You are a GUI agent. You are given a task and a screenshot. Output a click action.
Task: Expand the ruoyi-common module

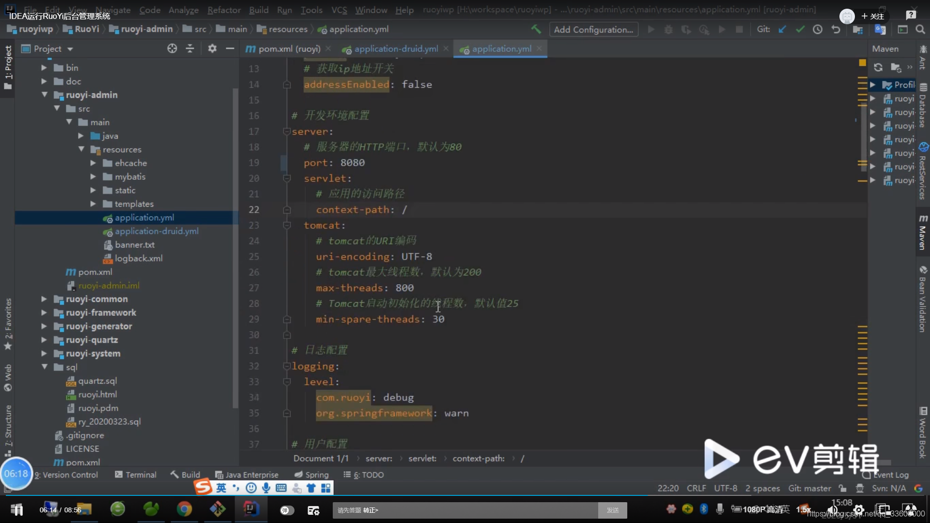(44, 299)
